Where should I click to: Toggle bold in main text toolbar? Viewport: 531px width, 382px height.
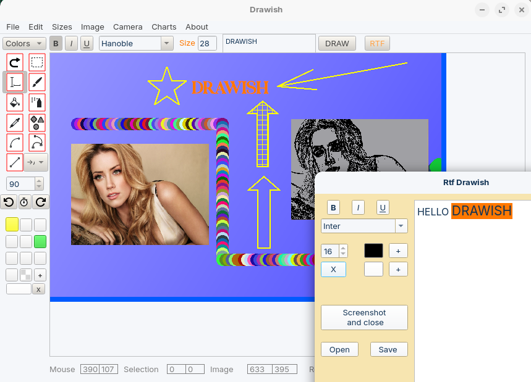pyautogui.click(x=56, y=44)
